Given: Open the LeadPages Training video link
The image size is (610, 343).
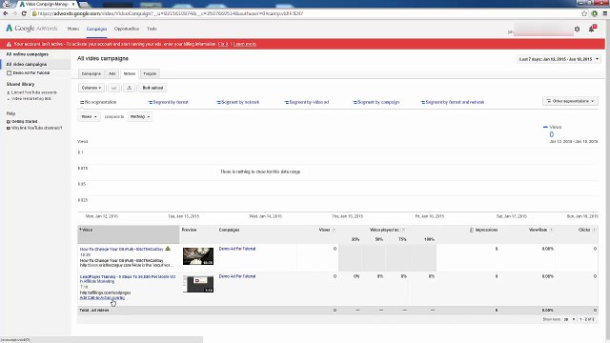Looking at the screenshot, I should click(x=128, y=279).
